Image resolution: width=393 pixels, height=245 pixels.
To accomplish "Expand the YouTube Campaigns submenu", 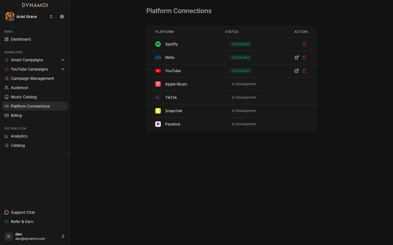I will point(63,69).
